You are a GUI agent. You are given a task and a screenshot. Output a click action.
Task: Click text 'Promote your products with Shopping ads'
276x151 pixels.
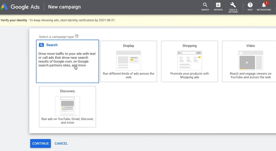pos(189,75)
